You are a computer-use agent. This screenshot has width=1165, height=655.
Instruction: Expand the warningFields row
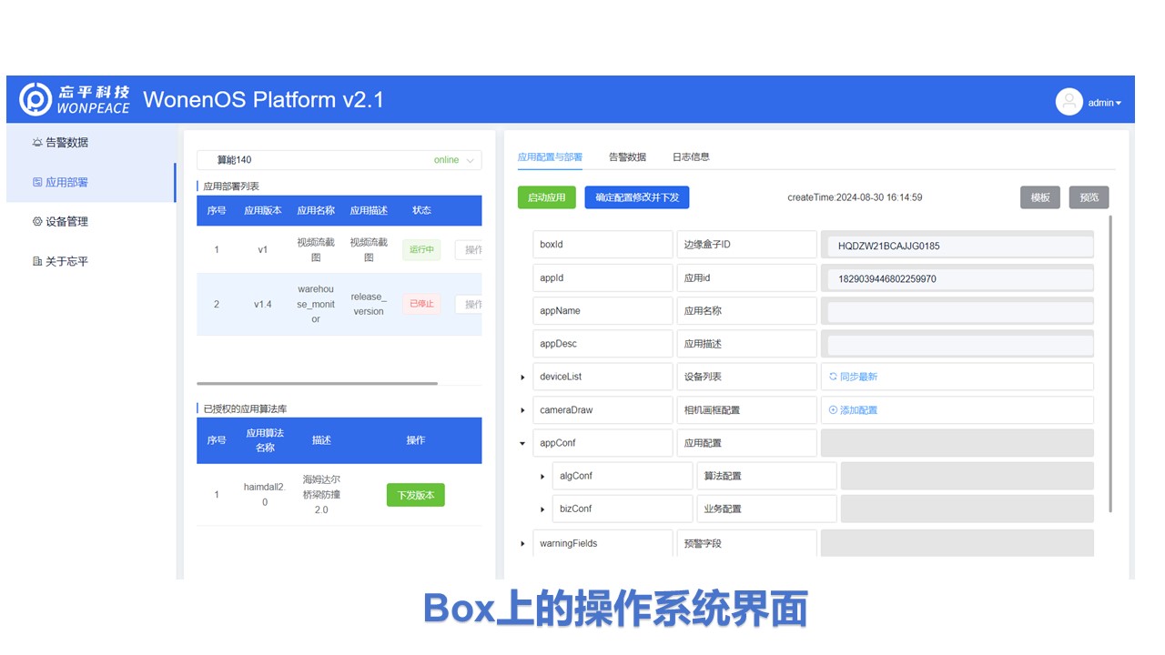pos(522,543)
